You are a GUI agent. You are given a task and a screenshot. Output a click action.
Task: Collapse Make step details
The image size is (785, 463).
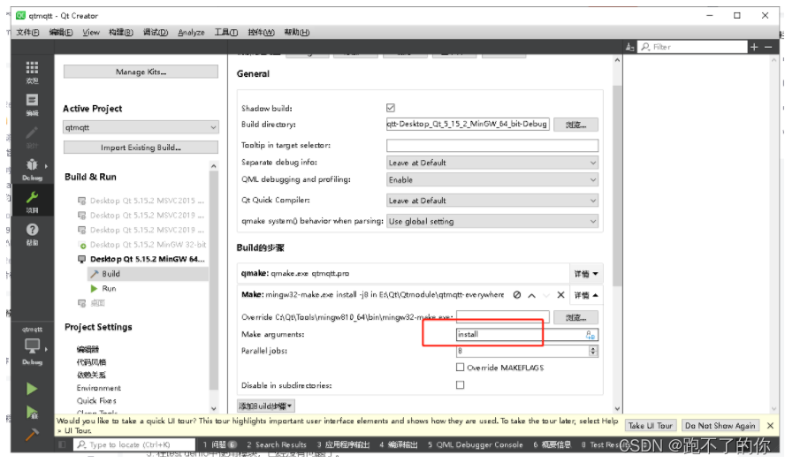(x=586, y=295)
